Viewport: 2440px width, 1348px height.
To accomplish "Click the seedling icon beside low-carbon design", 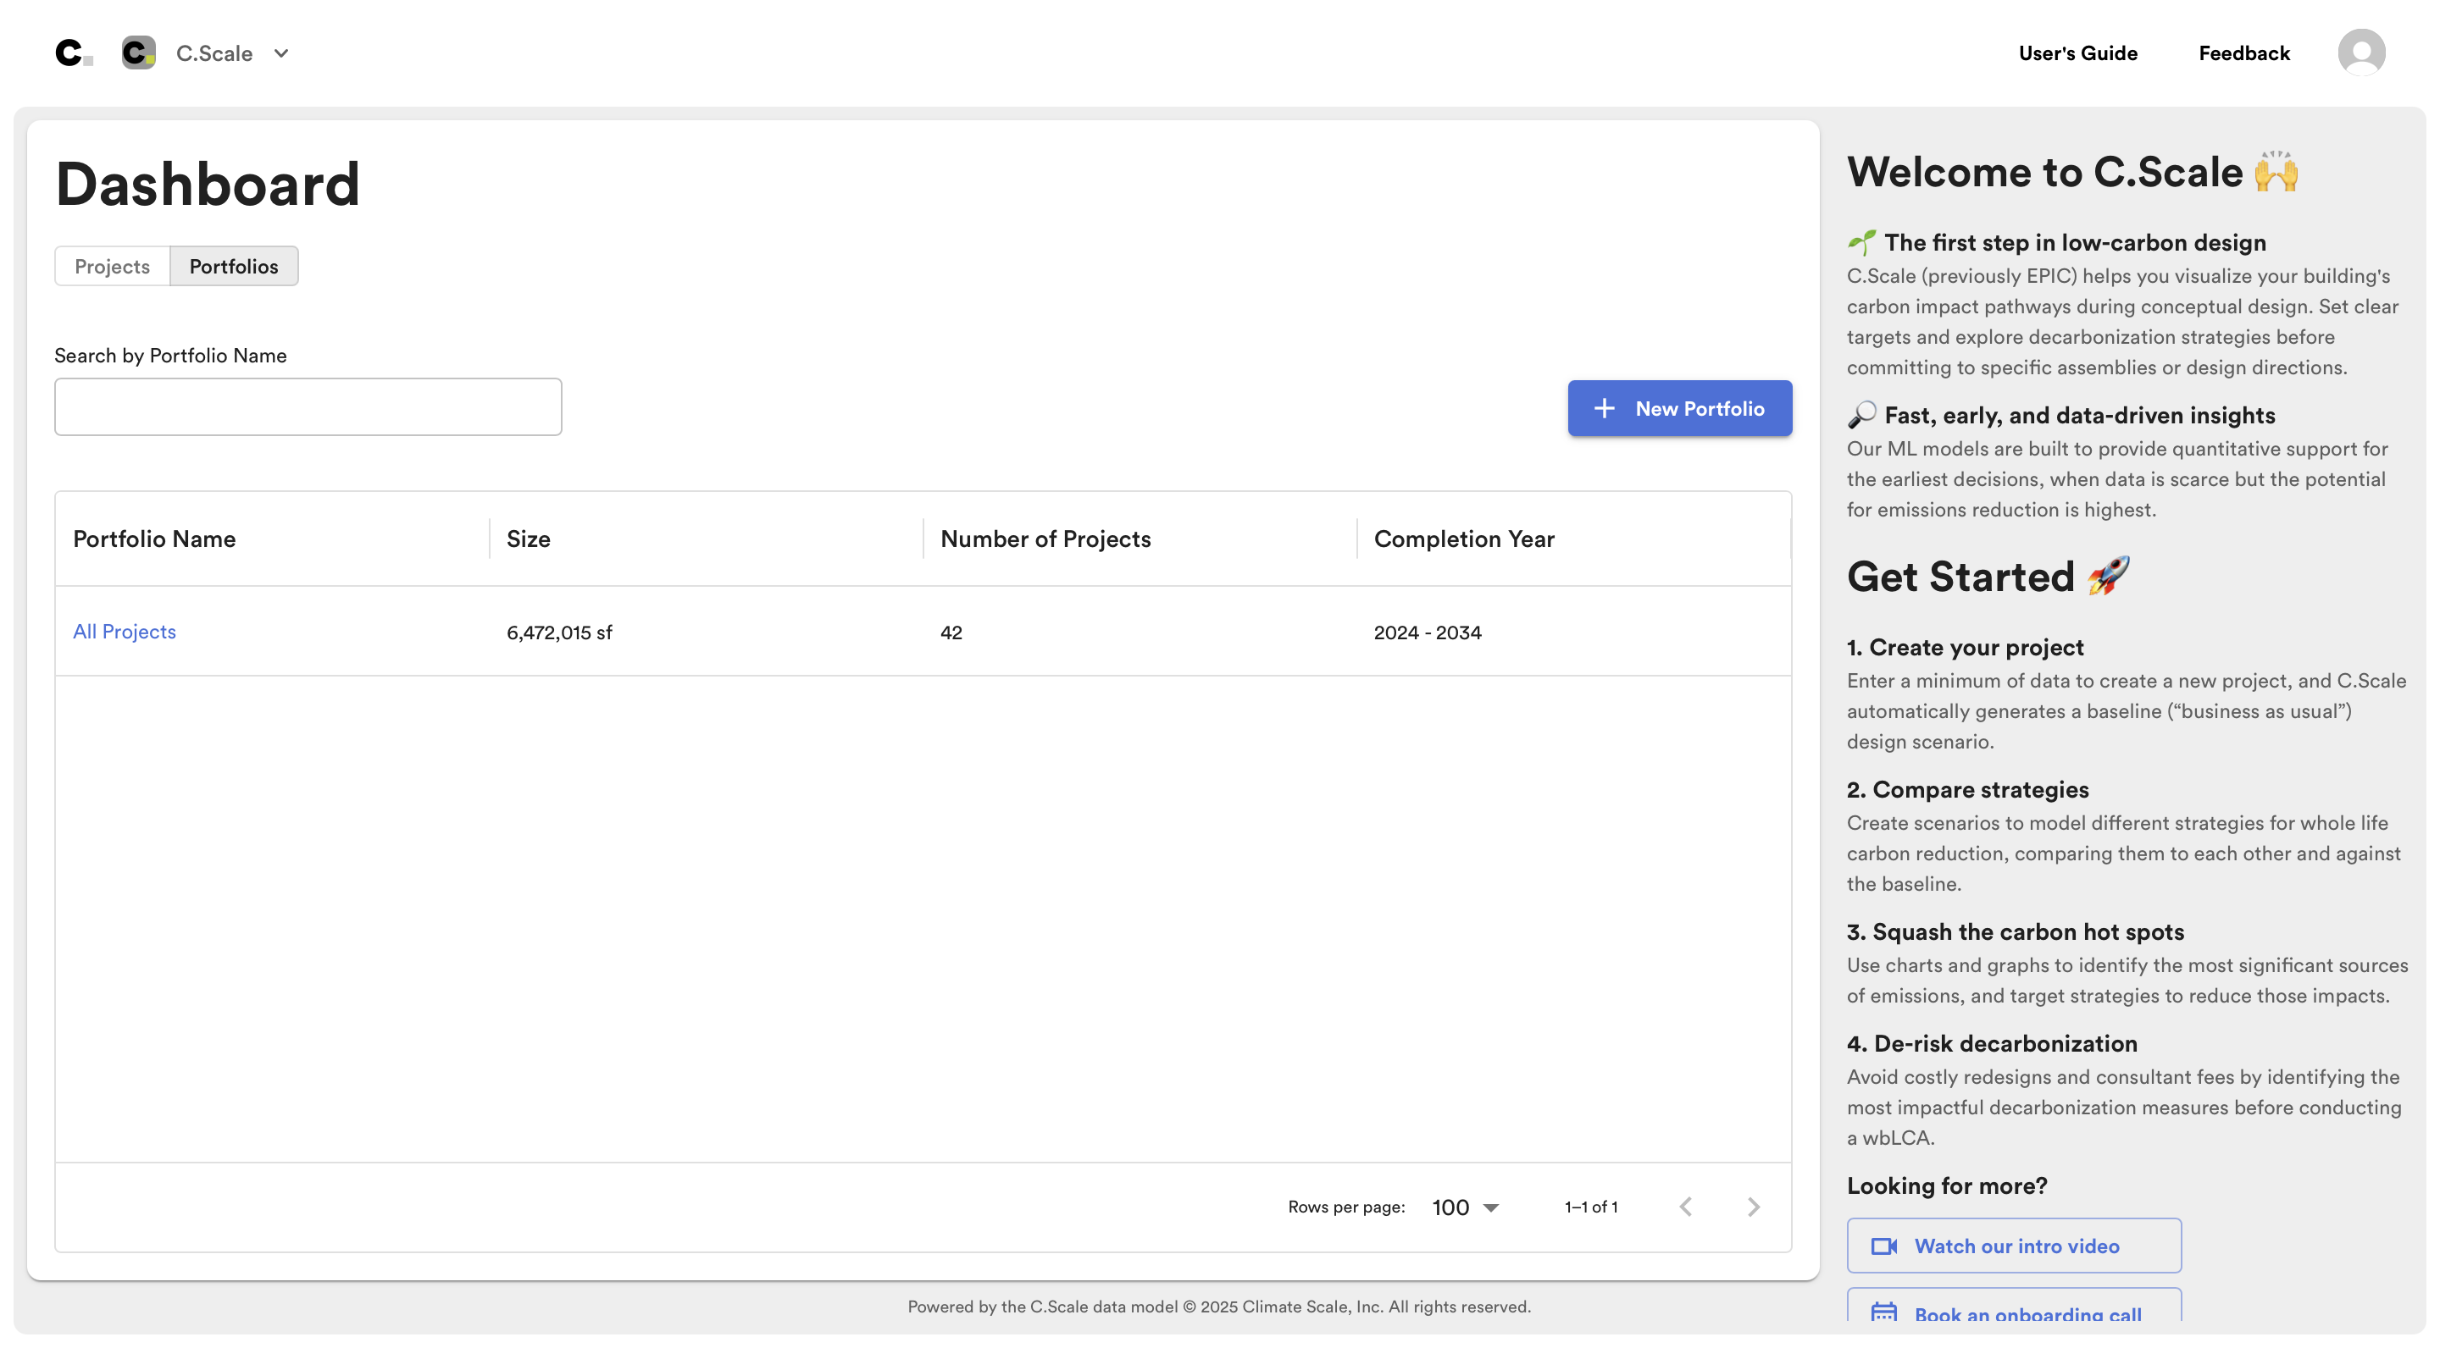I will pos(1861,242).
